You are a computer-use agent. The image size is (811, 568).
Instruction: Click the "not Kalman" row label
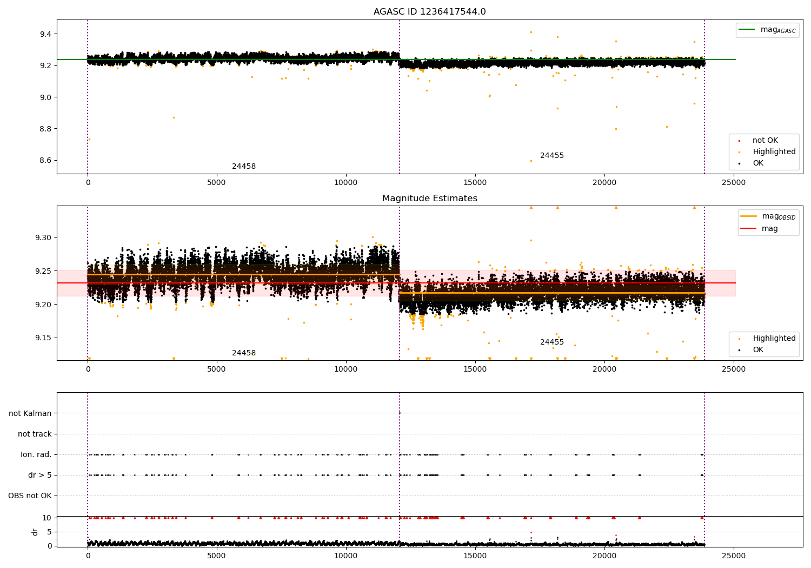click(30, 414)
